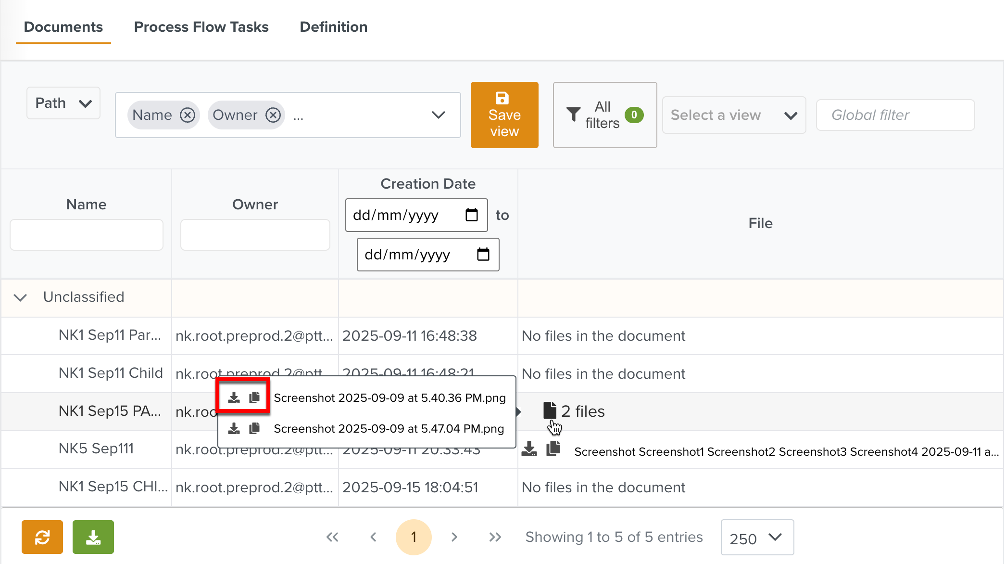Copy the NK5 Sep111 row file

[x=553, y=449]
